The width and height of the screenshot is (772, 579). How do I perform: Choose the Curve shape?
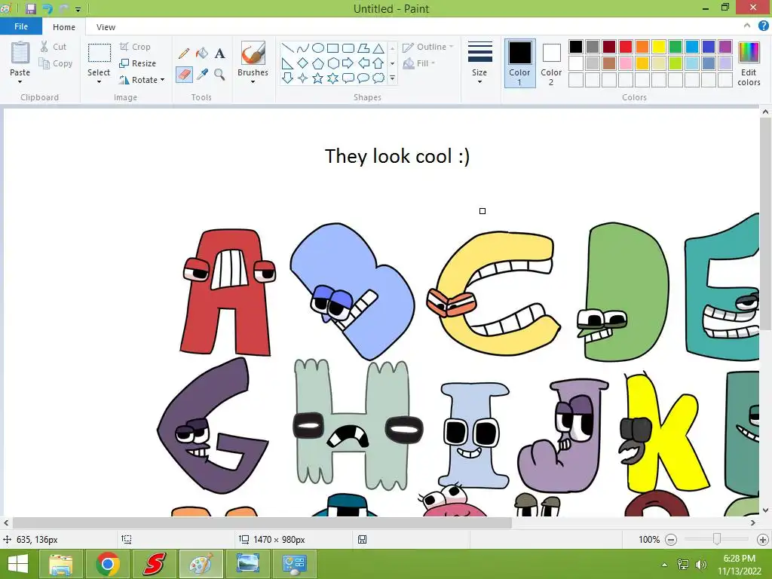tap(303, 47)
